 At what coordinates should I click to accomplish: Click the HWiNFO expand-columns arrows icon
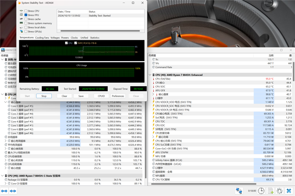coord(4,191)
